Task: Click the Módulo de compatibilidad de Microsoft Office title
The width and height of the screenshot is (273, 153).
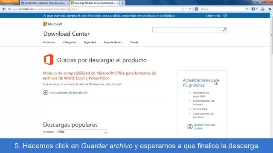Action: click(99, 76)
